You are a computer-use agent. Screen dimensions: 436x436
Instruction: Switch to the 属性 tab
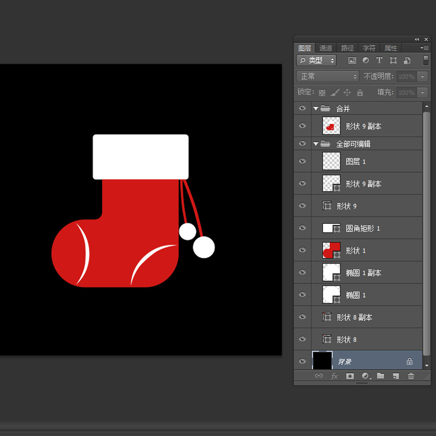[390, 48]
